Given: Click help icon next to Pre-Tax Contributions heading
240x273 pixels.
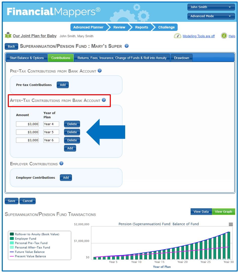Looking at the screenshot, I should click(x=100, y=71).
